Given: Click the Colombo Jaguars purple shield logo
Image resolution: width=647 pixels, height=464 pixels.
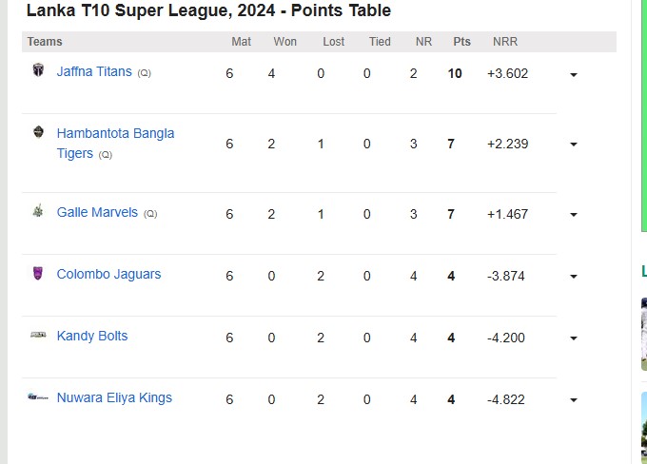Looking at the screenshot, I should pos(38,273).
